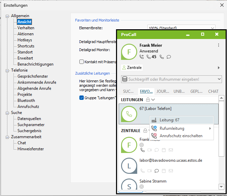Open the three-dot menu beside Frank Meier
227x196 pixels.
point(219,45)
